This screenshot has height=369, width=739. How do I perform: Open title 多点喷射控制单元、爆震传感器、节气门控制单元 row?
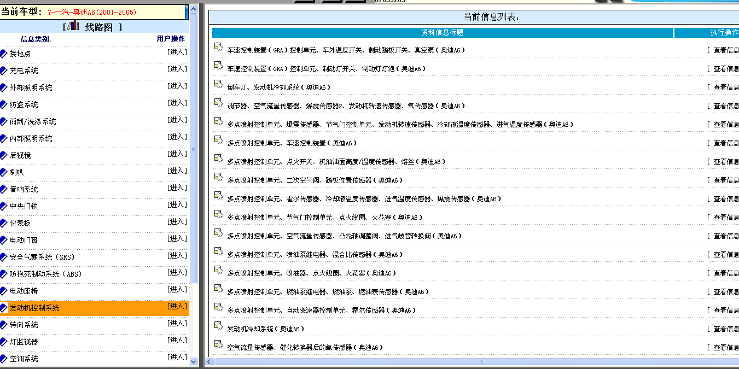pyautogui.click(x=400, y=125)
